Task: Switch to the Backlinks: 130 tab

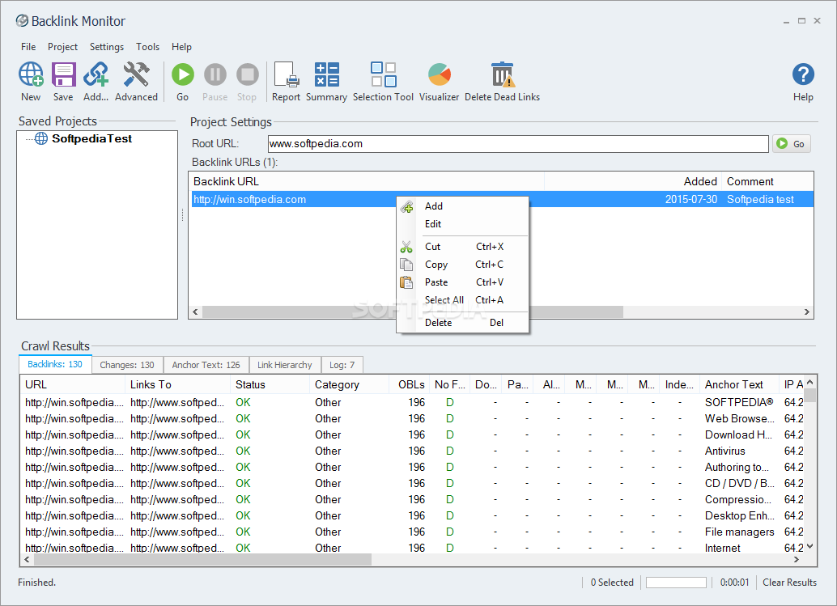Action: [55, 364]
